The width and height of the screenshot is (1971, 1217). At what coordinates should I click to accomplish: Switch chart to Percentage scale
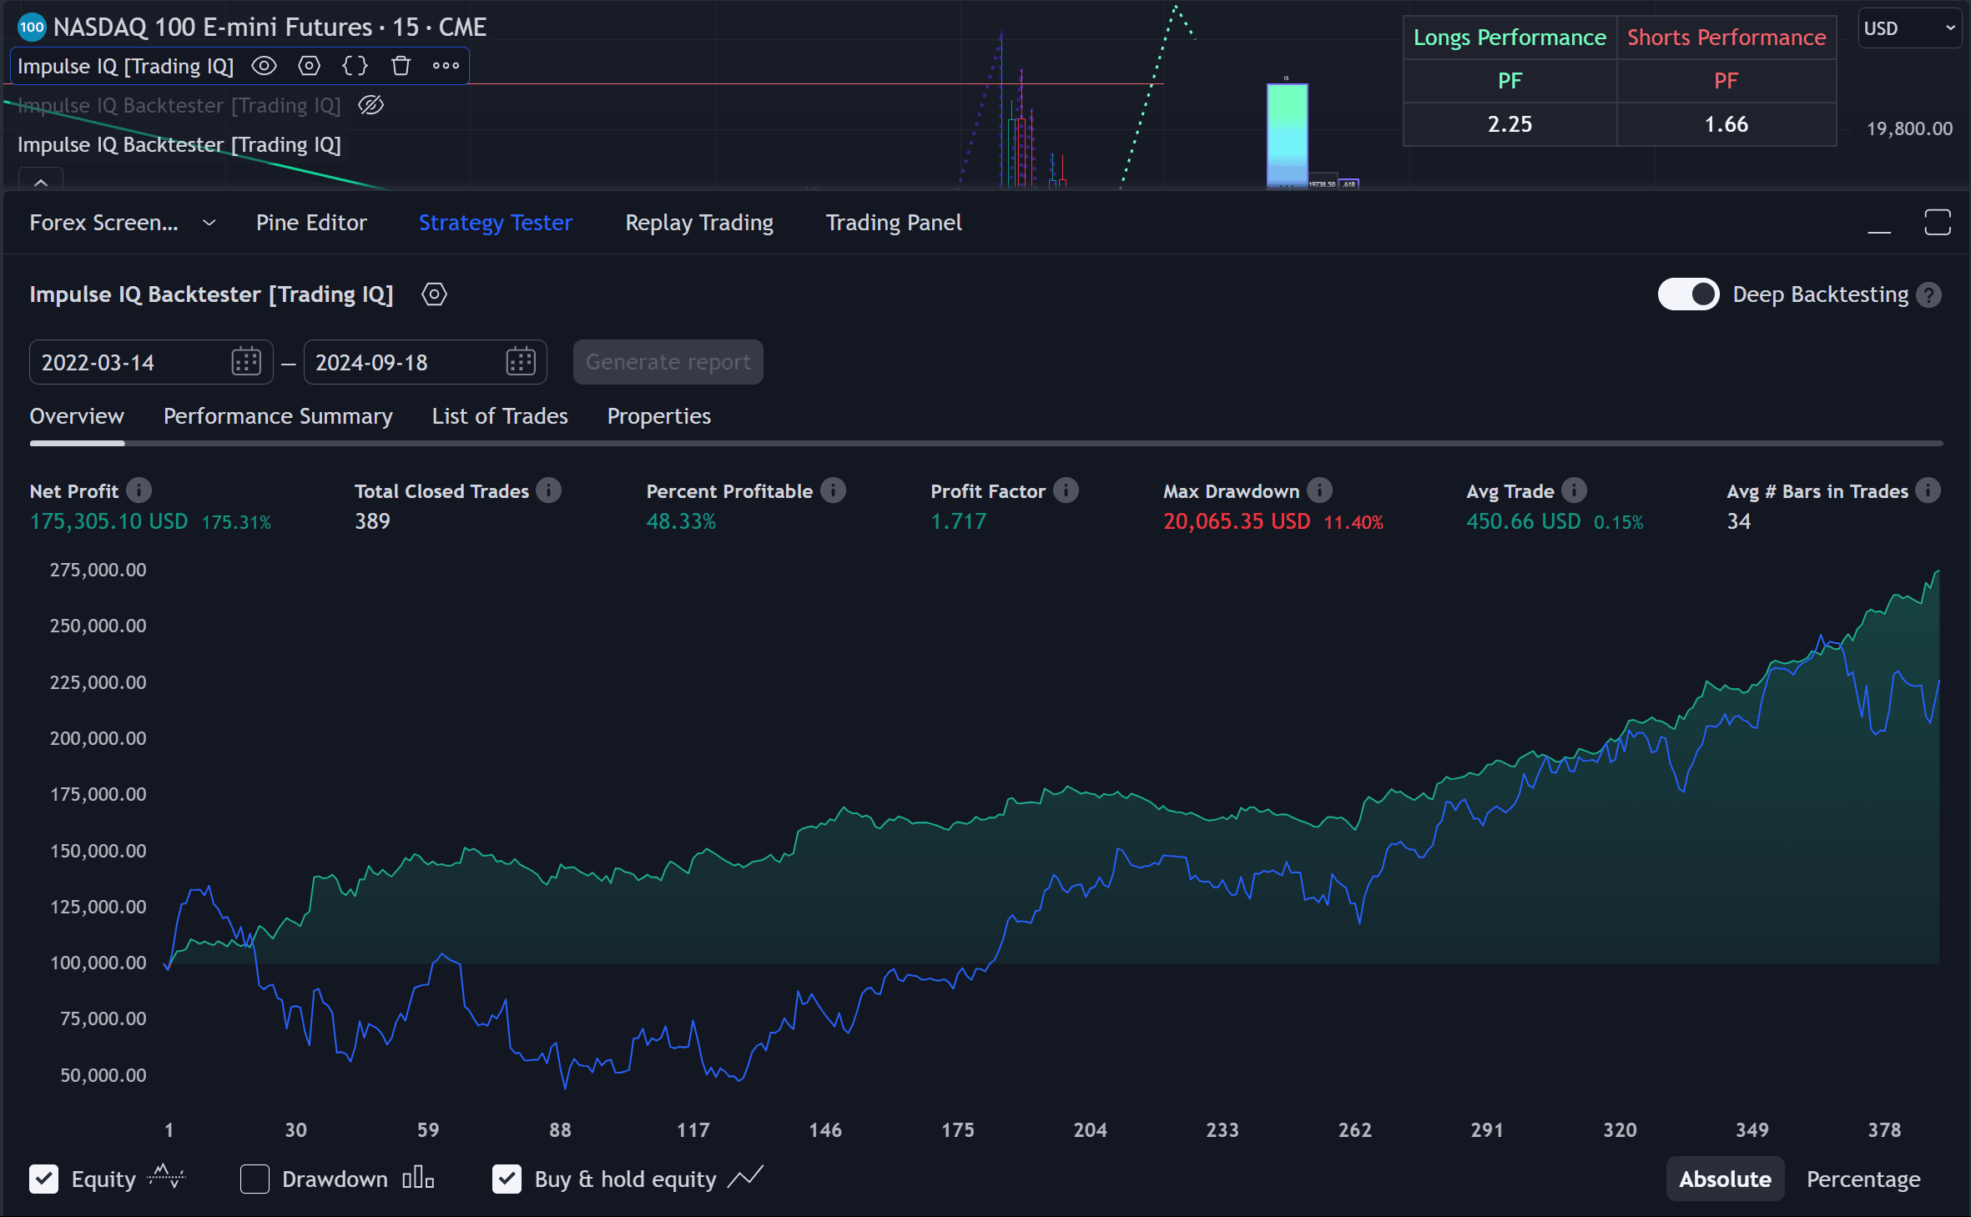coord(1863,1179)
